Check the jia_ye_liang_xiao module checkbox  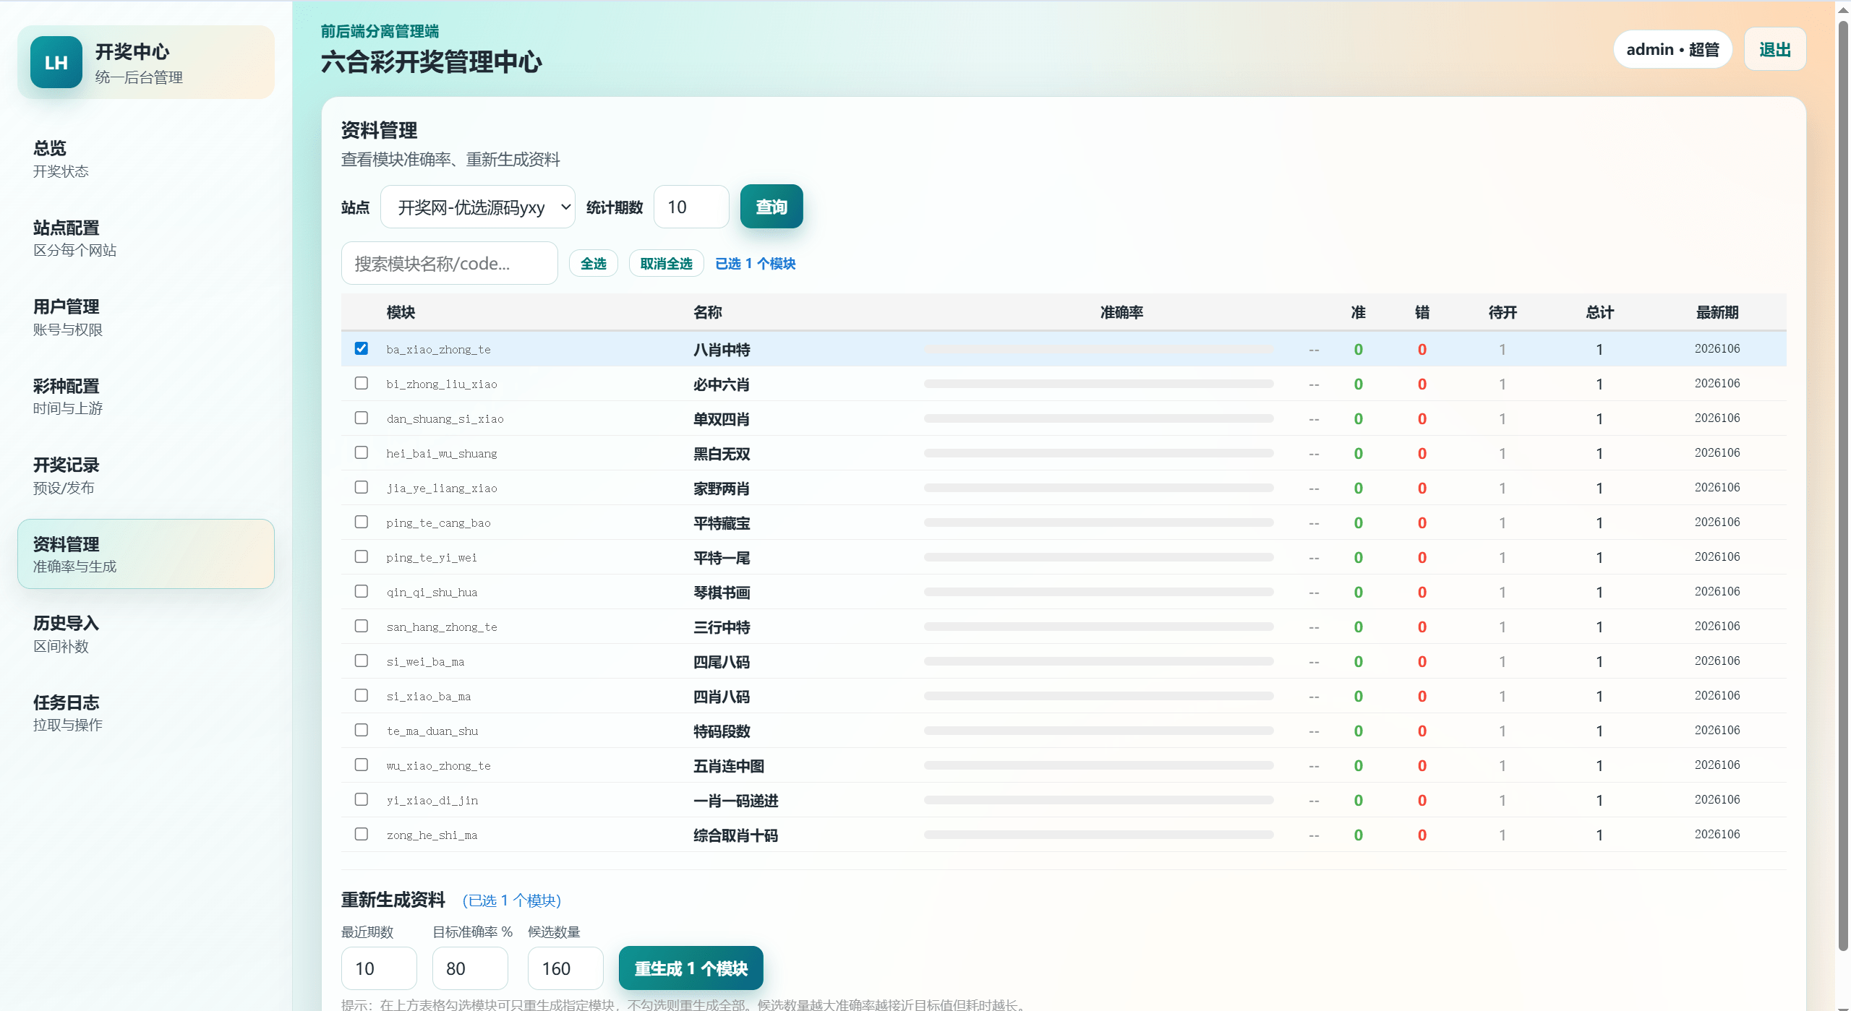coord(362,487)
